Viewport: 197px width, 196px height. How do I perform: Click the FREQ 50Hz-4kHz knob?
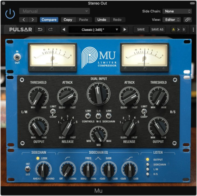pyautogui.click(x=88, y=170)
